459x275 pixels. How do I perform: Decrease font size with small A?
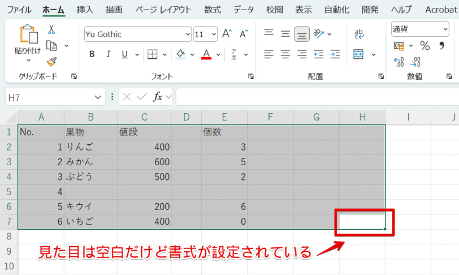pyautogui.click(x=244, y=34)
